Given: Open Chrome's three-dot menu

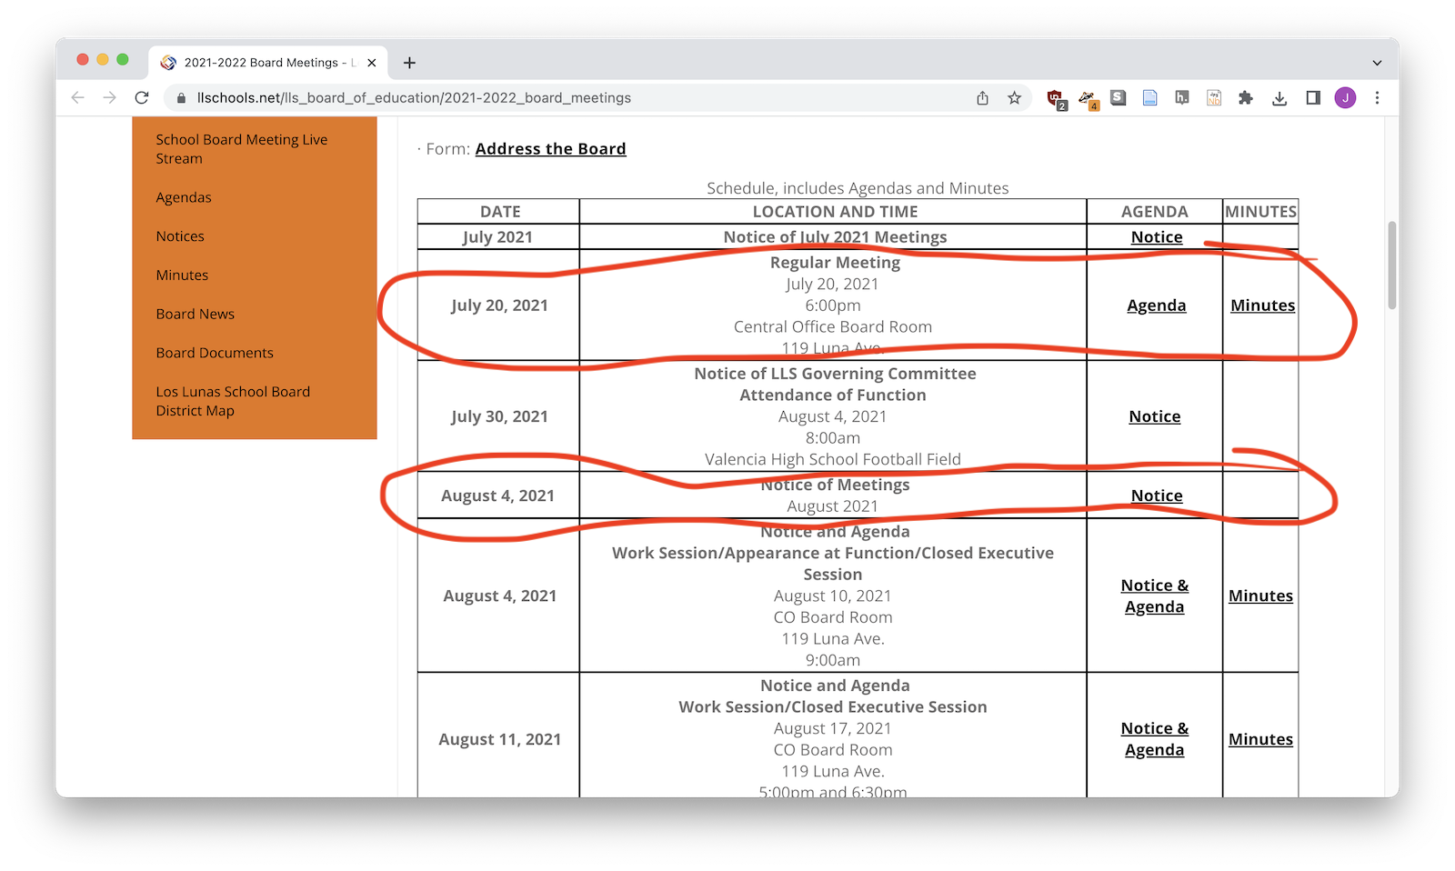Looking at the screenshot, I should [1377, 98].
